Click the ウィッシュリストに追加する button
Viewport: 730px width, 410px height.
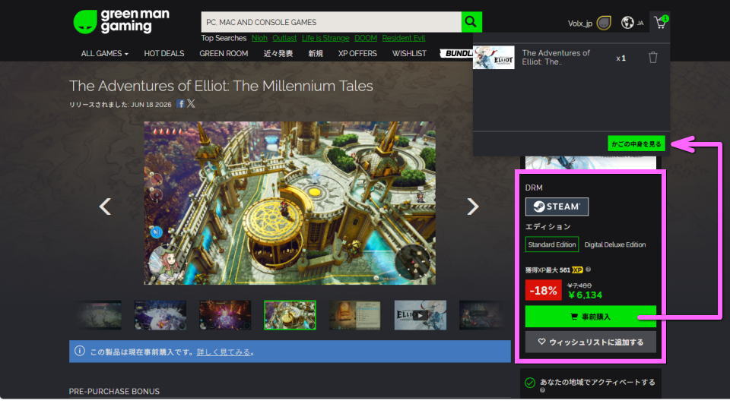[590, 342]
